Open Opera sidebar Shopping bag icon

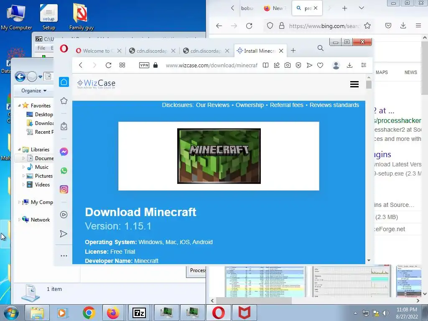[x=64, y=126]
